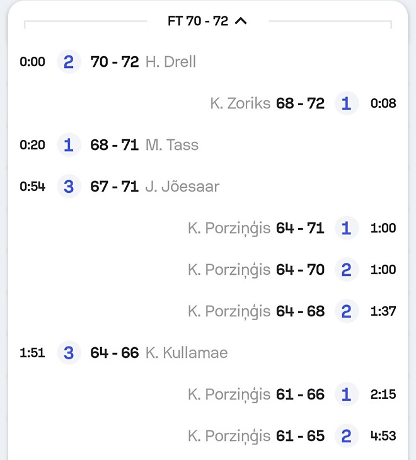416x460 pixels.
Task: Click the 1-point badge for M. Tass
Action: 69,145
